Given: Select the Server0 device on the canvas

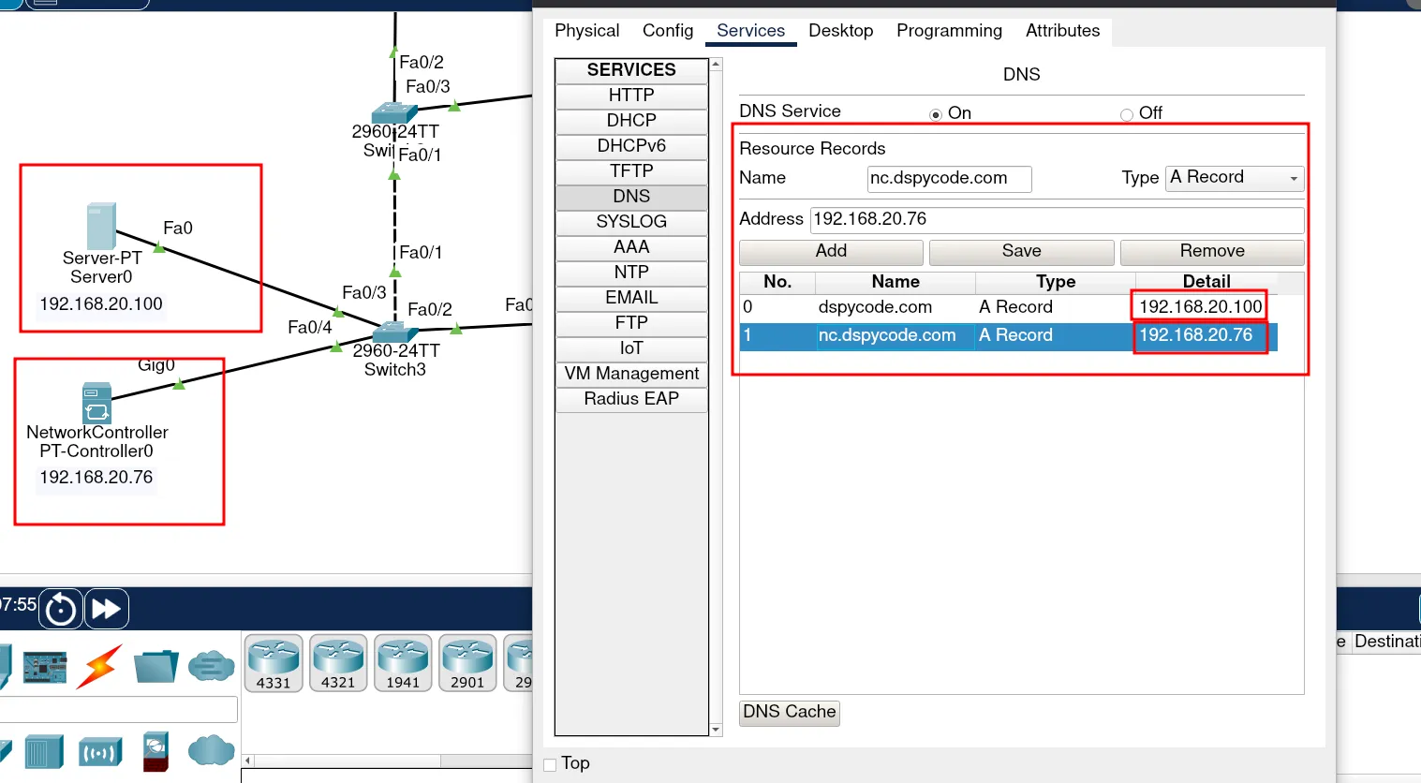Looking at the screenshot, I should tap(101, 227).
